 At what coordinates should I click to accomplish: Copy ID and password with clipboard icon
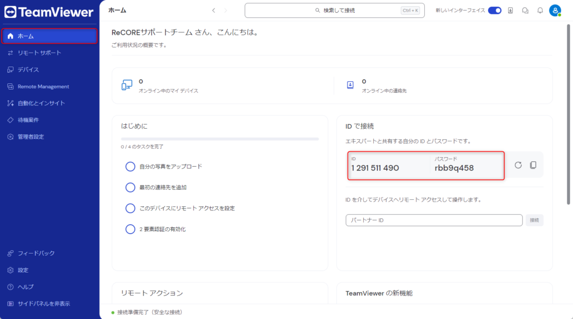click(x=533, y=165)
